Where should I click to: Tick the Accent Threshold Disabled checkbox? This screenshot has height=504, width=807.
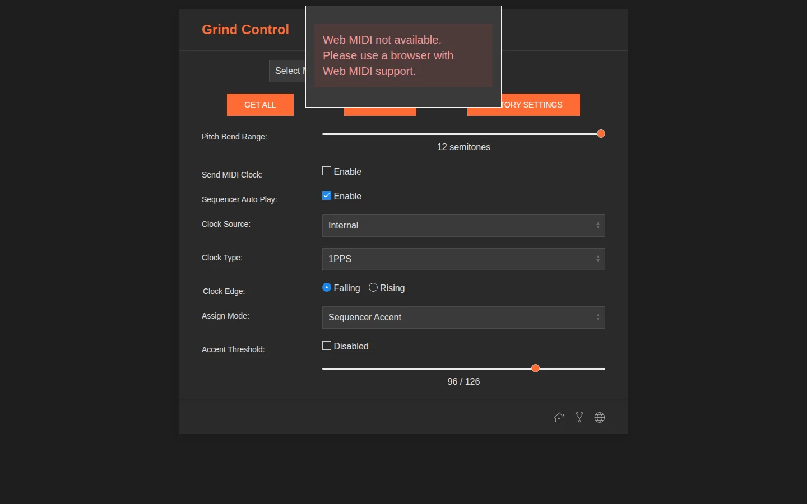[327, 346]
